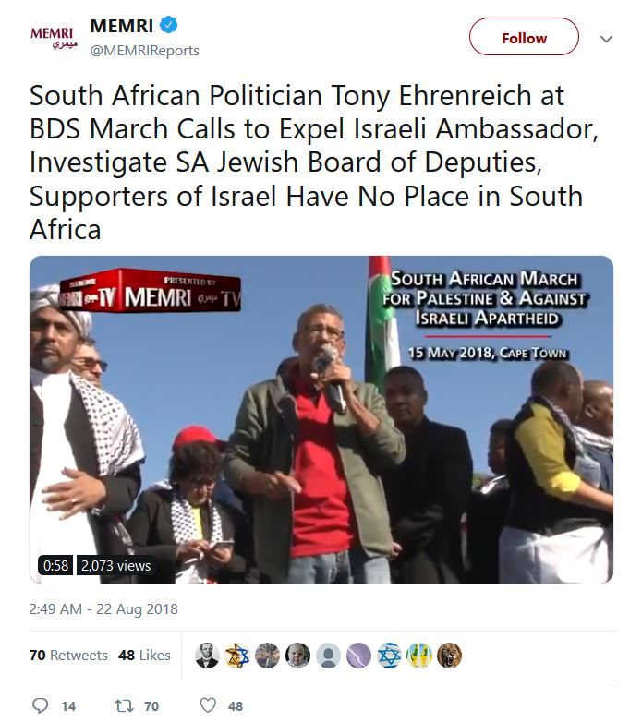Viewport: 642px width, 722px height.
Task: Open the MEMRI display name link
Action: (122, 26)
